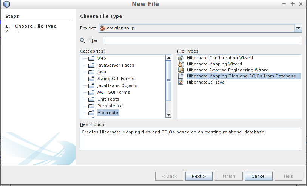Choose HibernateUtil.java file type

tap(205, 82)
